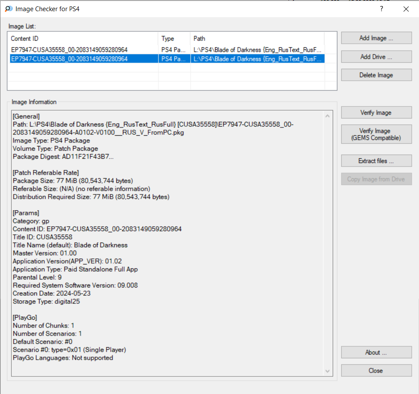Click the scroll down arrow of Image Information
The image size is (419, 394).
[x=328, y=371]
